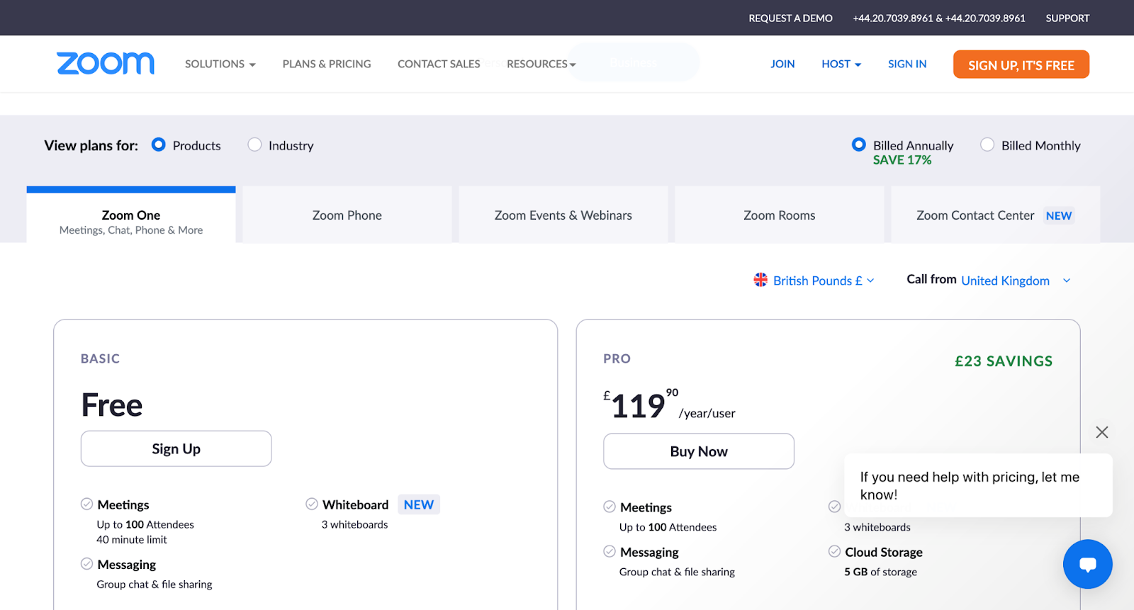The width and height of the screenshot is (1134, 610).
Task: Click the Pro plan Messaging checkmark icon
Action: [610, 551]
